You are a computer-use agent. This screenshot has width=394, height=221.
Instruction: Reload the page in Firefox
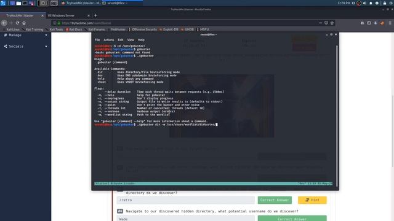coord(17,23)
